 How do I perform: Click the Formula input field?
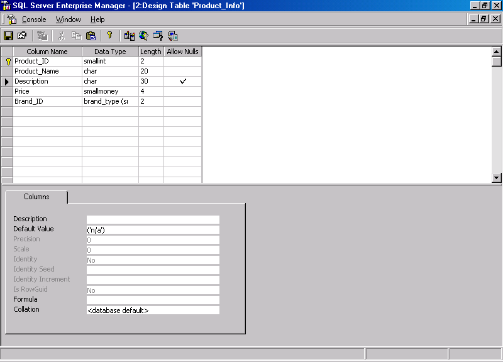(x=153, y=300)
